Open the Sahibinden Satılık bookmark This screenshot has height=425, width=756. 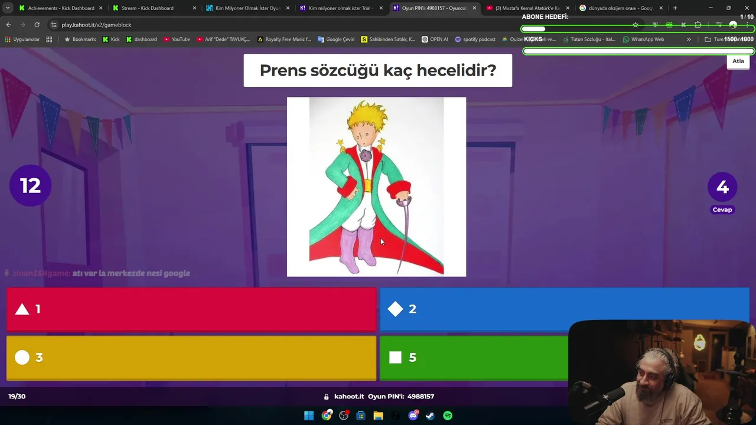[x=387, y=40]
